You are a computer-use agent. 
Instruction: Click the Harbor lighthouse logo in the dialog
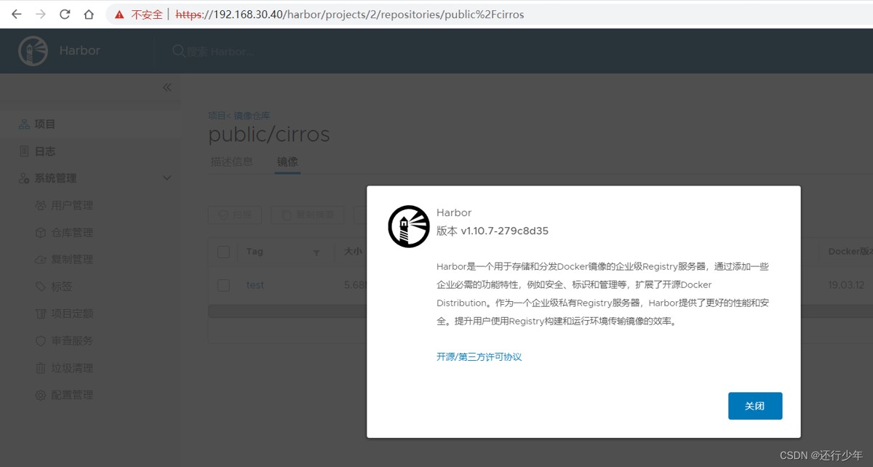pos(409,226)
